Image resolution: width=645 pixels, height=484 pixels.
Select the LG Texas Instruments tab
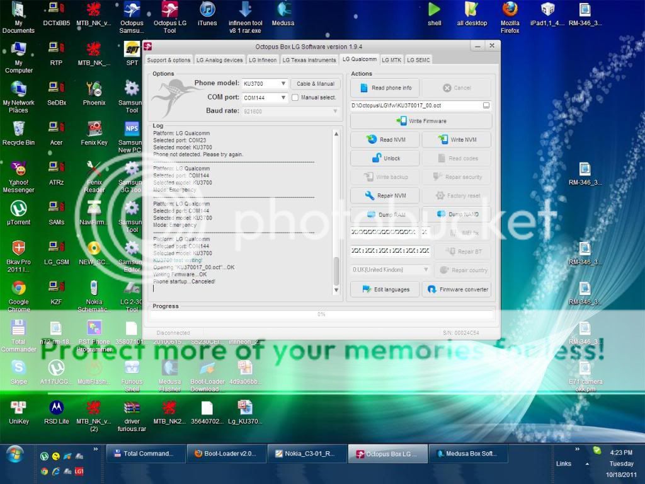click(x=309, y=60)
